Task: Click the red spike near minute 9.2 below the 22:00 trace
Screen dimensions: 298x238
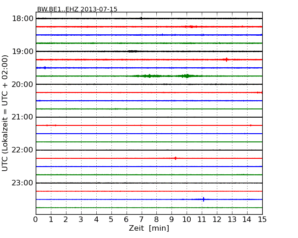Action: [175, 158]
